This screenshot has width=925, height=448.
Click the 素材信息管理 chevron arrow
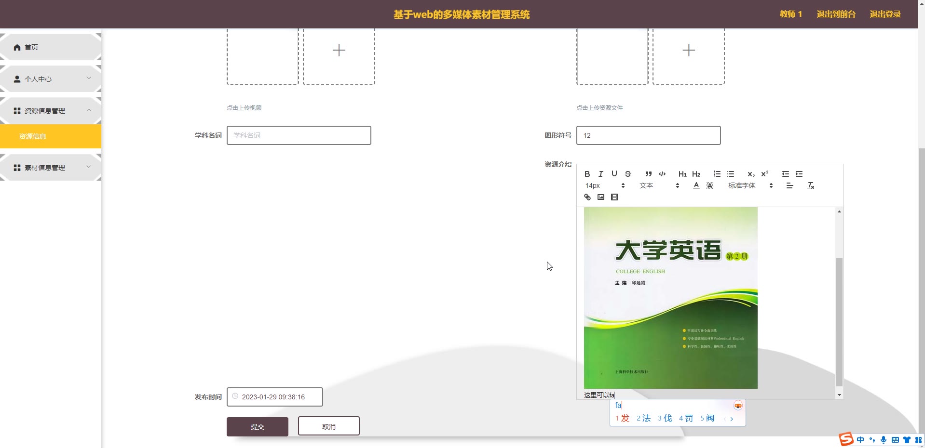click(x=89, y=167)
